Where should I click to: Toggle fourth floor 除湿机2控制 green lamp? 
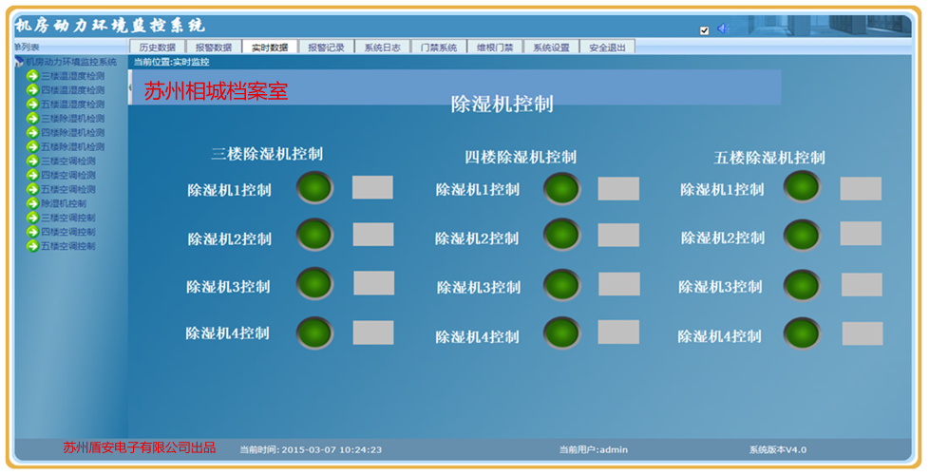(561, 236)
